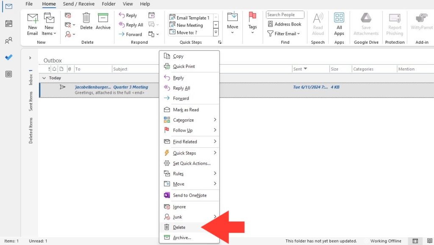Sort by the attachment paperclip column header
The height and width of the screenshot is (245, 434).
pyautogui.click(x=69, y=69)
